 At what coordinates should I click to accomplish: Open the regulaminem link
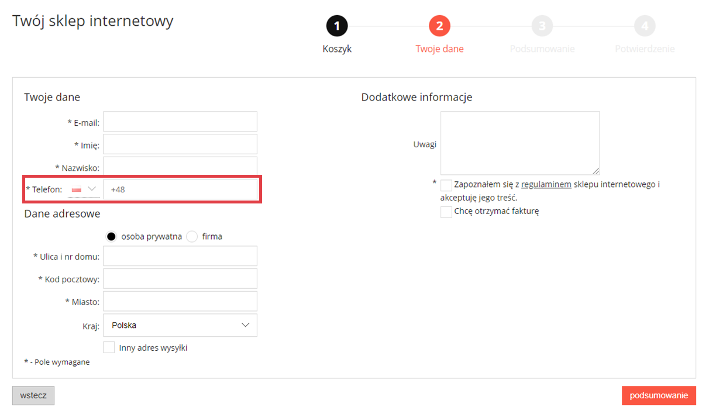click(546, 185)
